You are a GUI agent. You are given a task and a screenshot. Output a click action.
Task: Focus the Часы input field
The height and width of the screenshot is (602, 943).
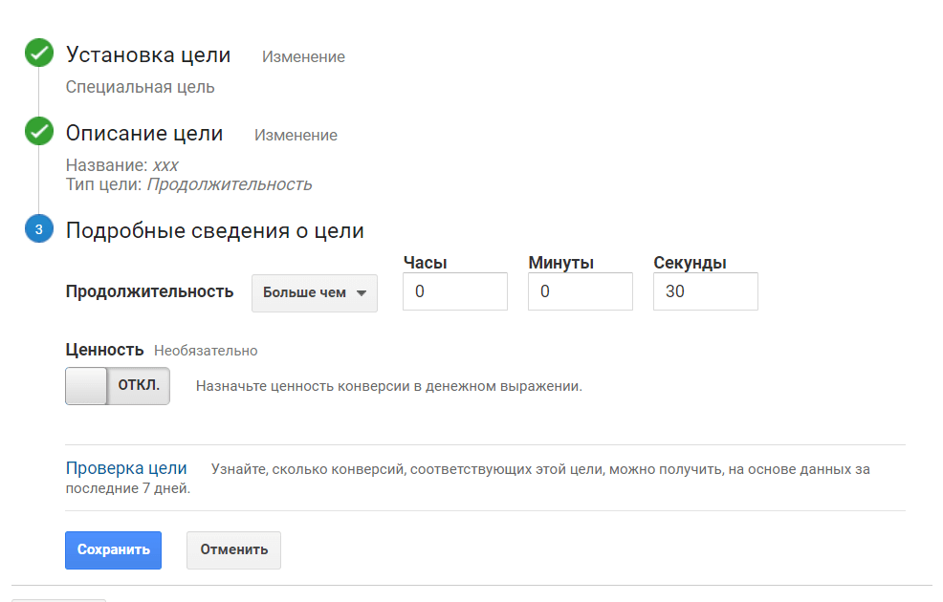click(x=454, y=292)
